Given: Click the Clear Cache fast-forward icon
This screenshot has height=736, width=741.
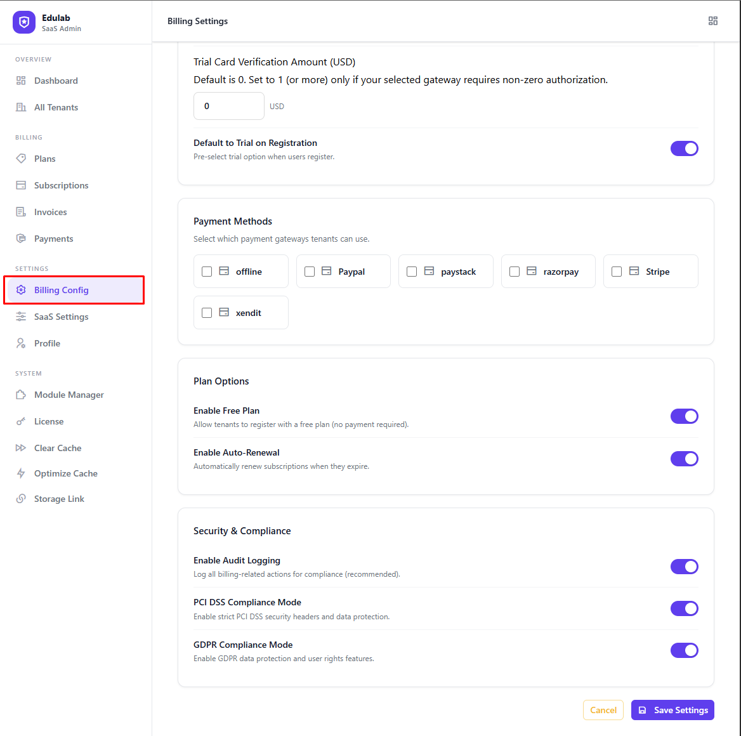Looking at the screenshot, I should pyautogui.click(x=22, y=448).
